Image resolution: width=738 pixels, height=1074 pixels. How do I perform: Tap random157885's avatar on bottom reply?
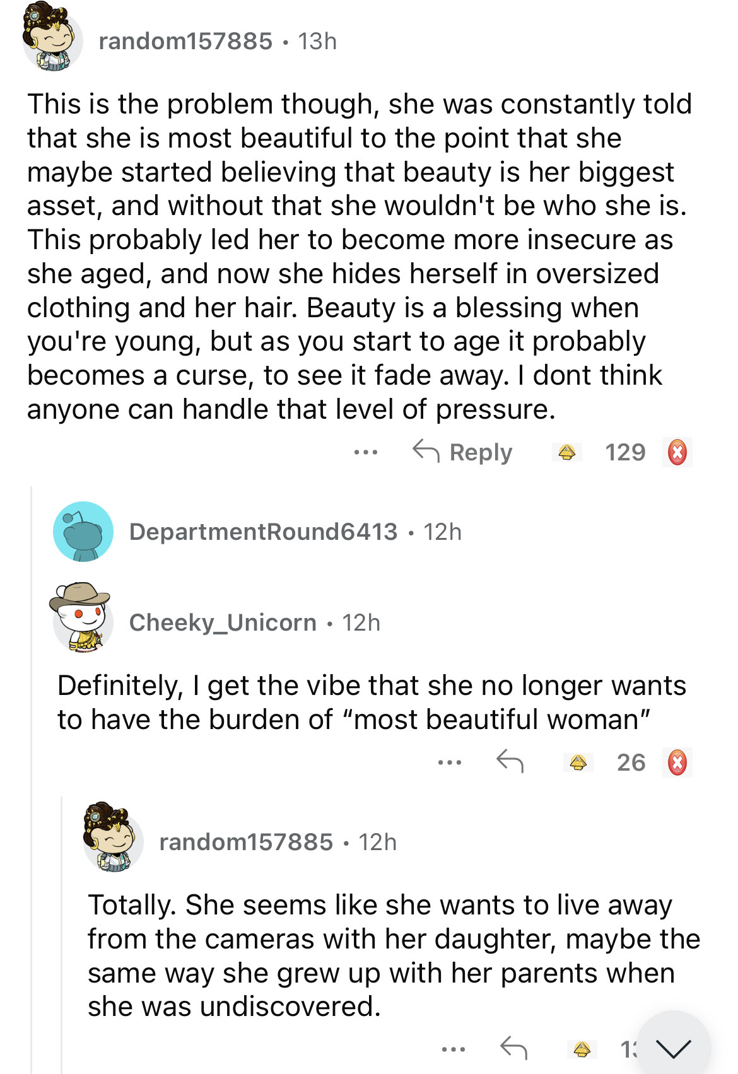coord(113,838)
